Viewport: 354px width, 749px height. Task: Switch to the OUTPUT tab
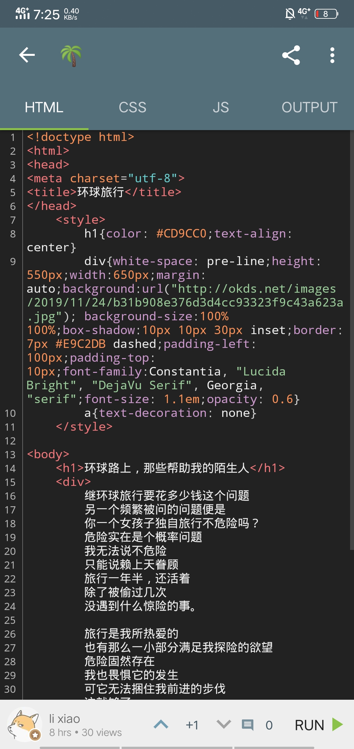(x=309, y=107)
